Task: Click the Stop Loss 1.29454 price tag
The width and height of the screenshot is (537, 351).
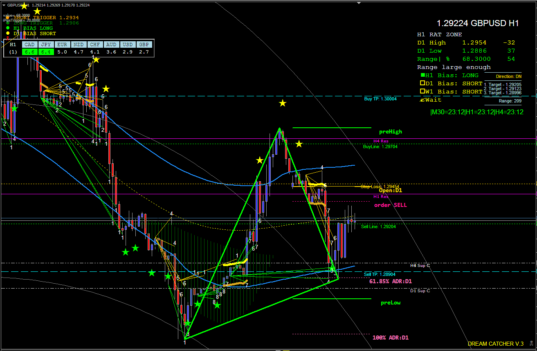Action: (378, 187)
